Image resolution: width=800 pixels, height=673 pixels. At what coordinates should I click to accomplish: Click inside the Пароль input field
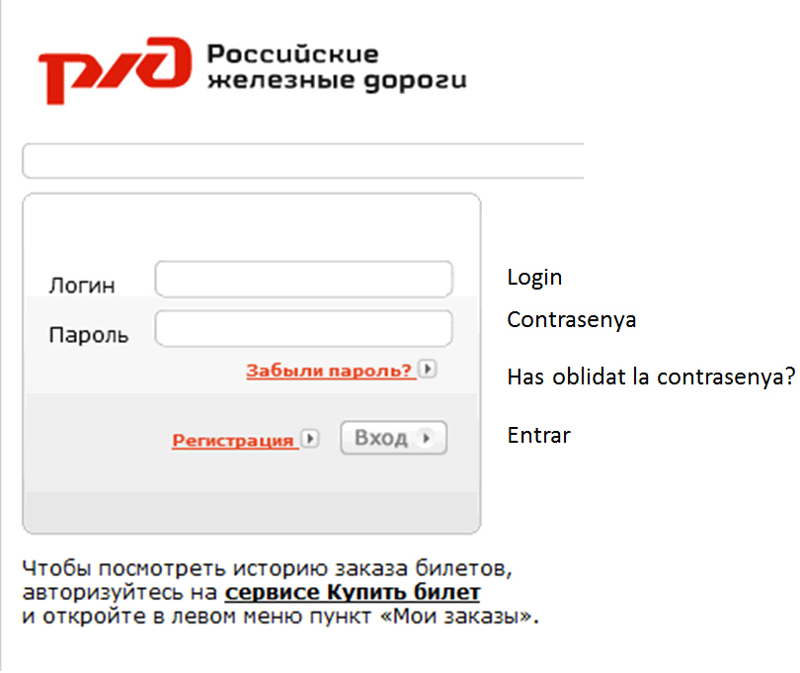tap(303, 328)
